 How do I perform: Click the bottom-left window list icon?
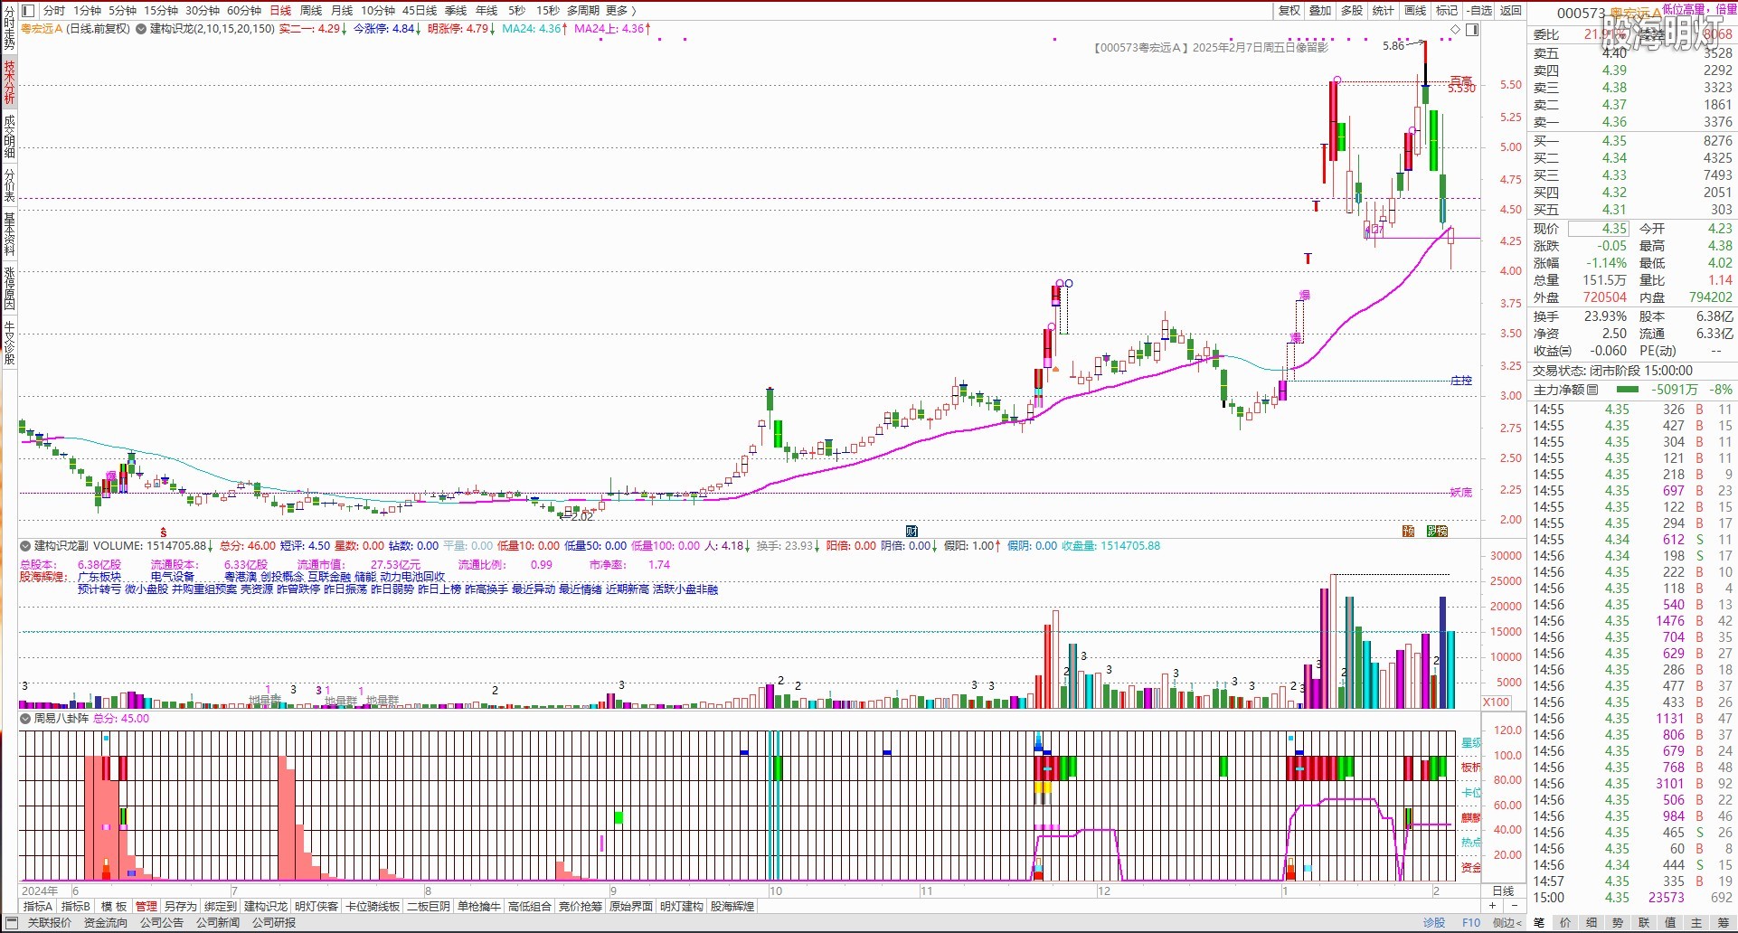tap(10, 923)
